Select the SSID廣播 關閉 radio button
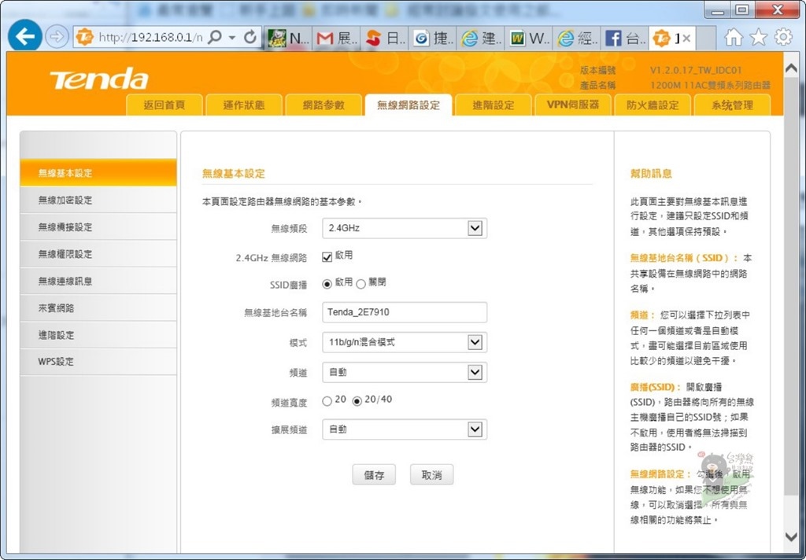 tap(361, 284)
